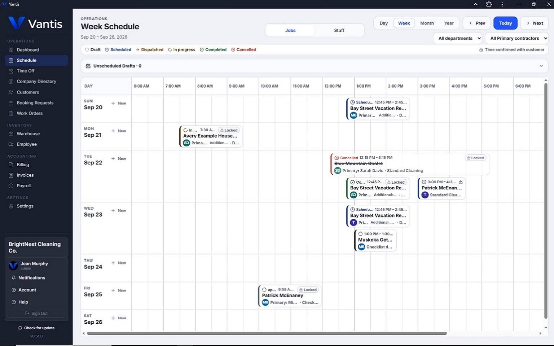
Task: Click the collapse chevron in the title bar
Action: [x=475, y=4]
